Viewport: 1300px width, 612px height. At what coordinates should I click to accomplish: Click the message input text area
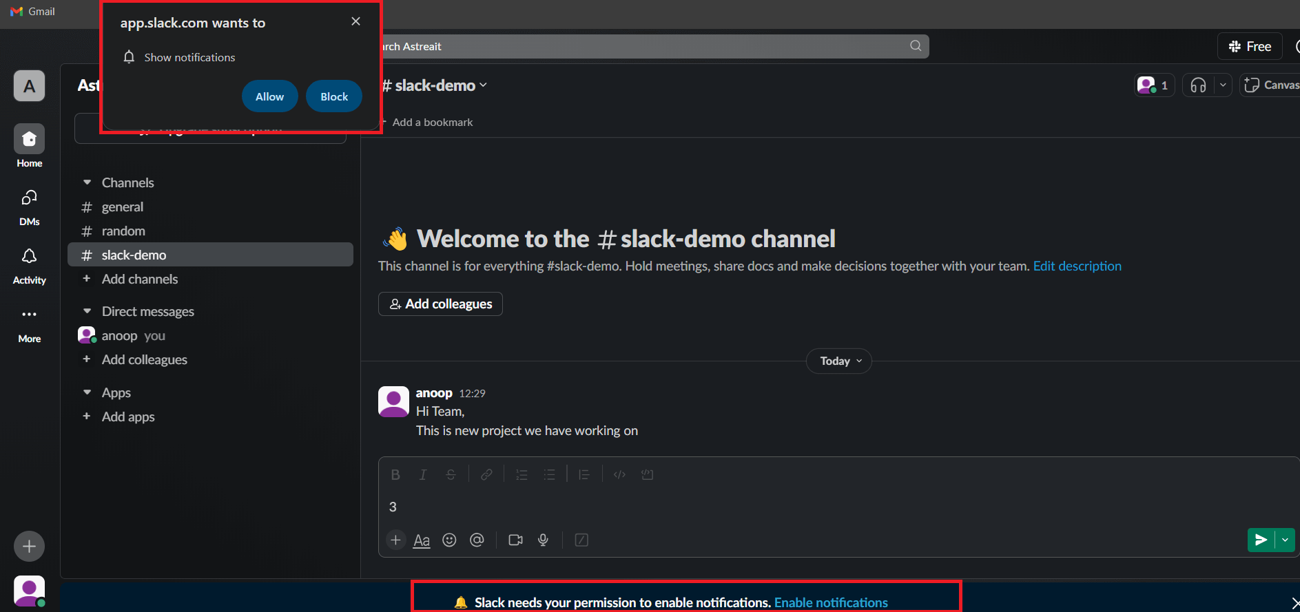pos(837,507)
